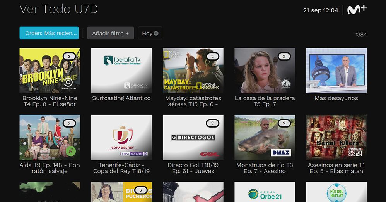Viewport: 386px width, 202px height.
Task: Click the green Factoría de Ficción logo on Aída
Action: pos(71,151)
